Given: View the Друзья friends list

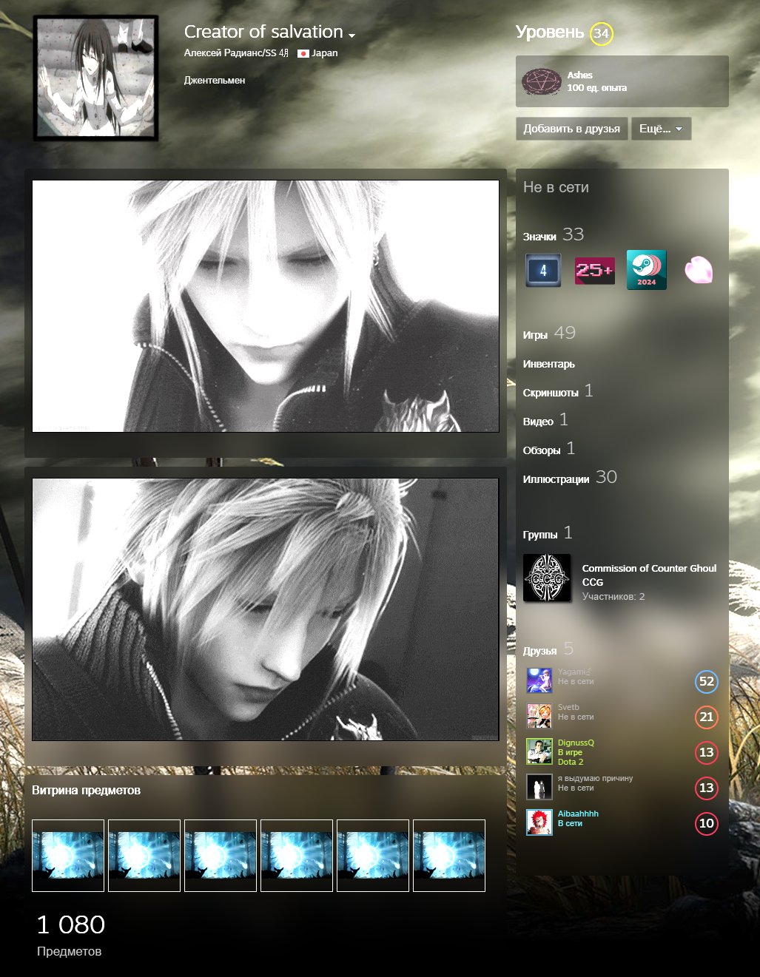Looking at the screenshot, I should (x=539, y=651).
